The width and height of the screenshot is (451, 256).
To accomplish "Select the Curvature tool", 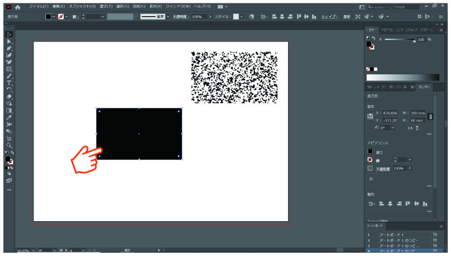I will click(x=9, y=55).
